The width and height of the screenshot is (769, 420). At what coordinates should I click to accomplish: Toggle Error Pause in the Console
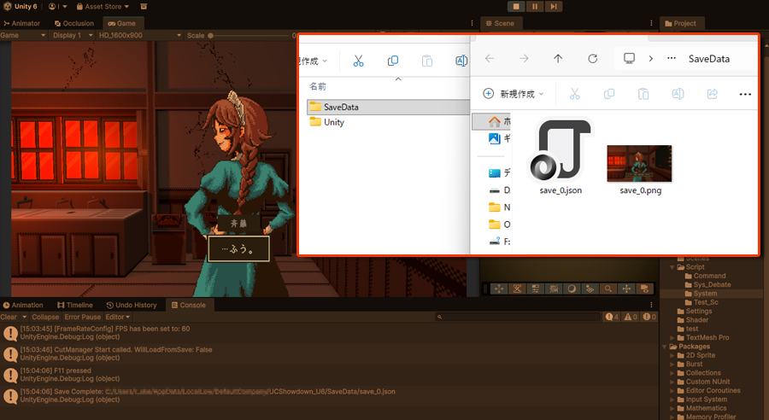(x=83, y=317)
